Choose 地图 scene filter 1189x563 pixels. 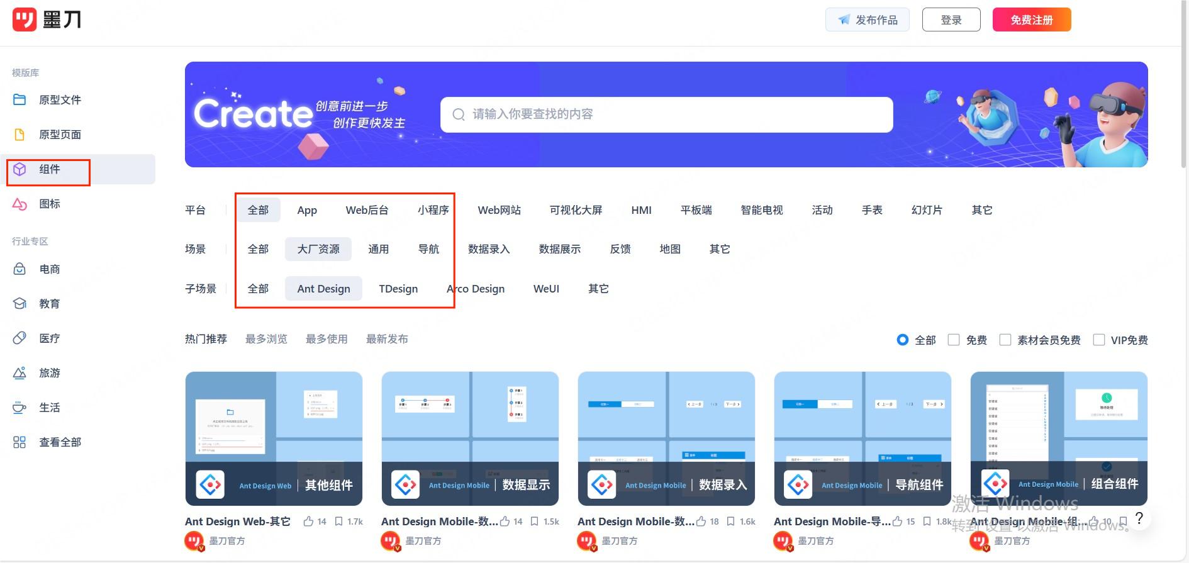click(x=670, y=249)
